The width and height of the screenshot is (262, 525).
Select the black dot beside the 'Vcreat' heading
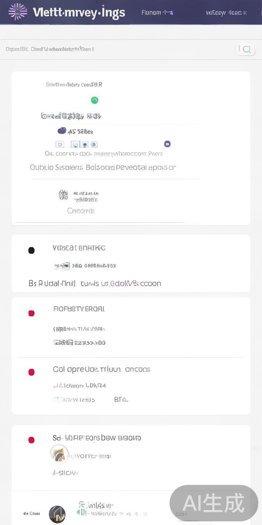click(32, 250)
